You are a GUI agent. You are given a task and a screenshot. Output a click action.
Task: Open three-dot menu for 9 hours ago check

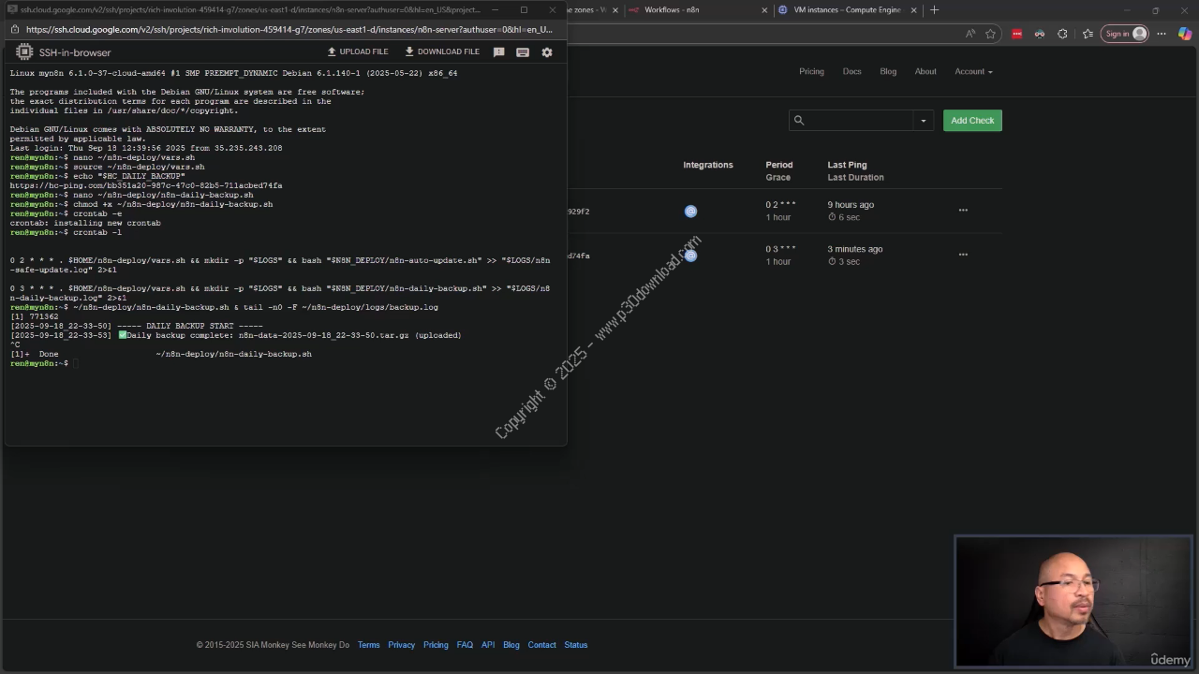point(963,211)
